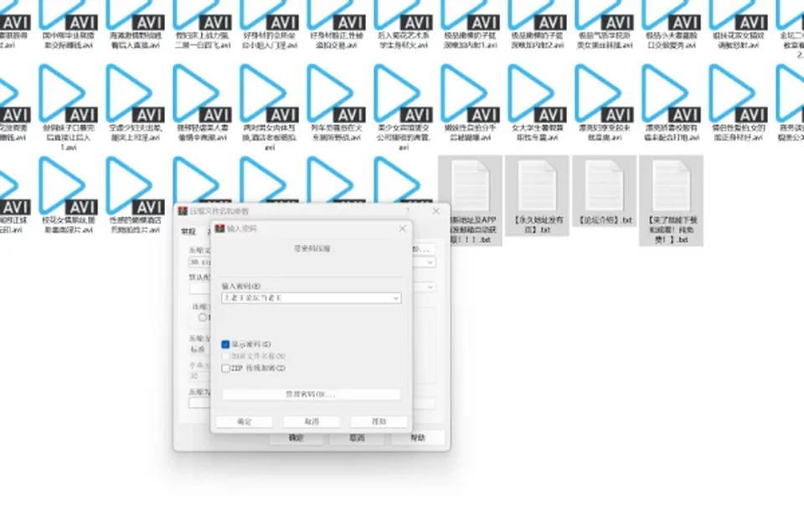Click the 浏览 button beside archive name
The height and width of the screenshot is (521, 804).
pyautogui.click(x=424, y=249)
